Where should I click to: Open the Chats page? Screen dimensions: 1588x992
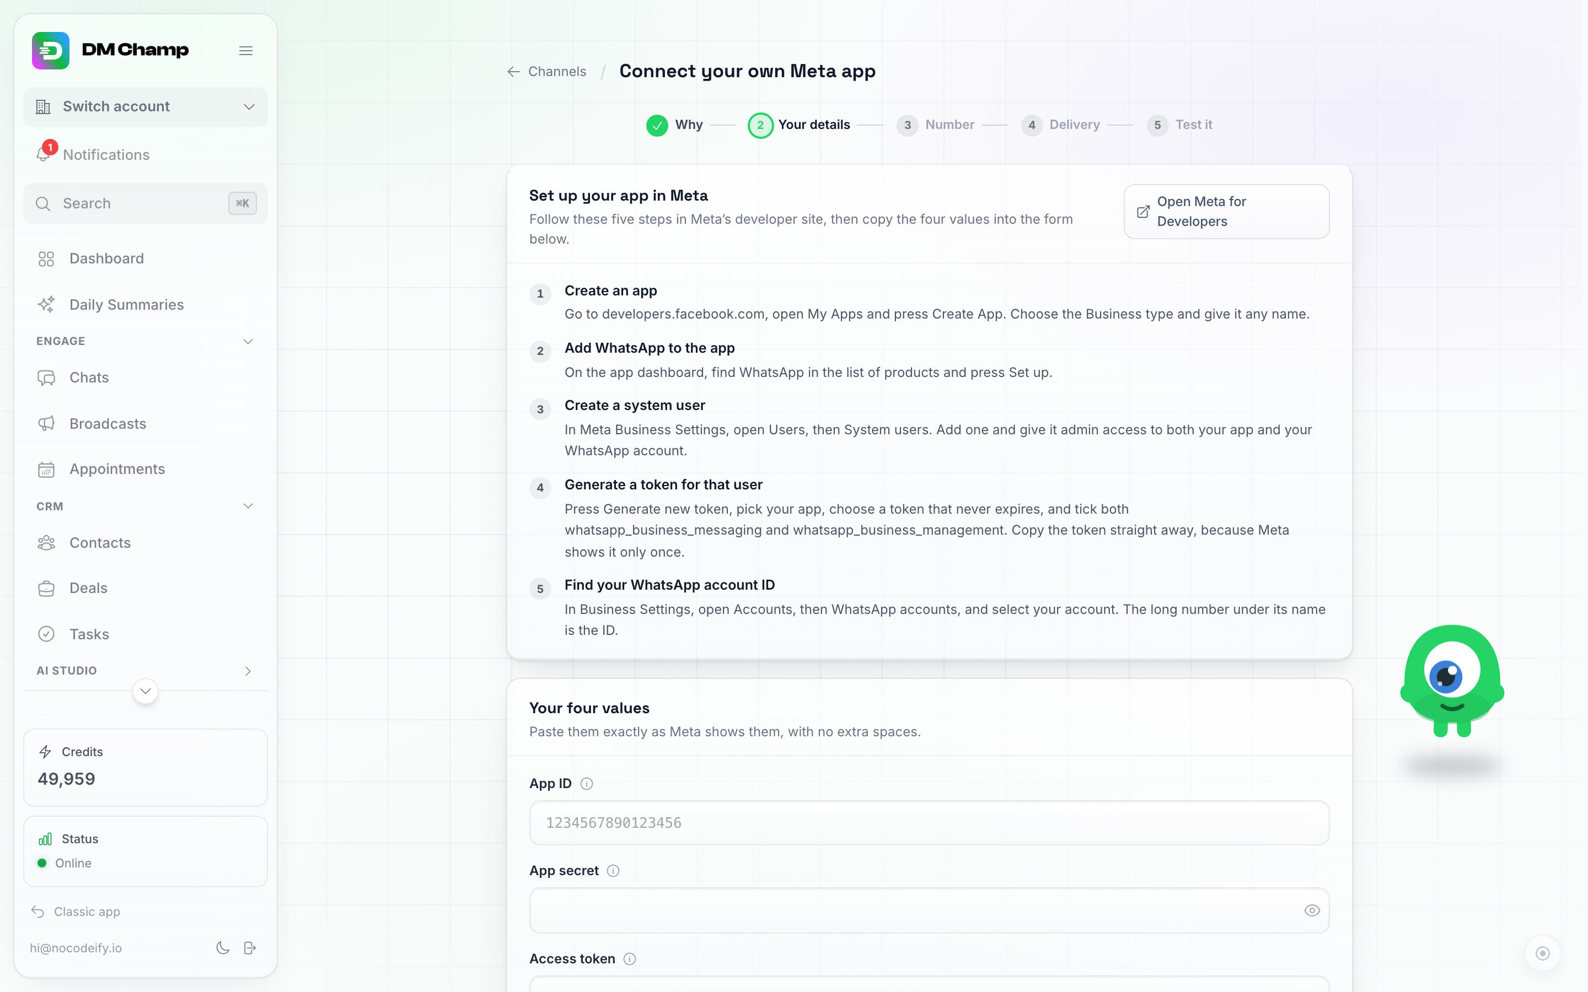click(146, 378)
